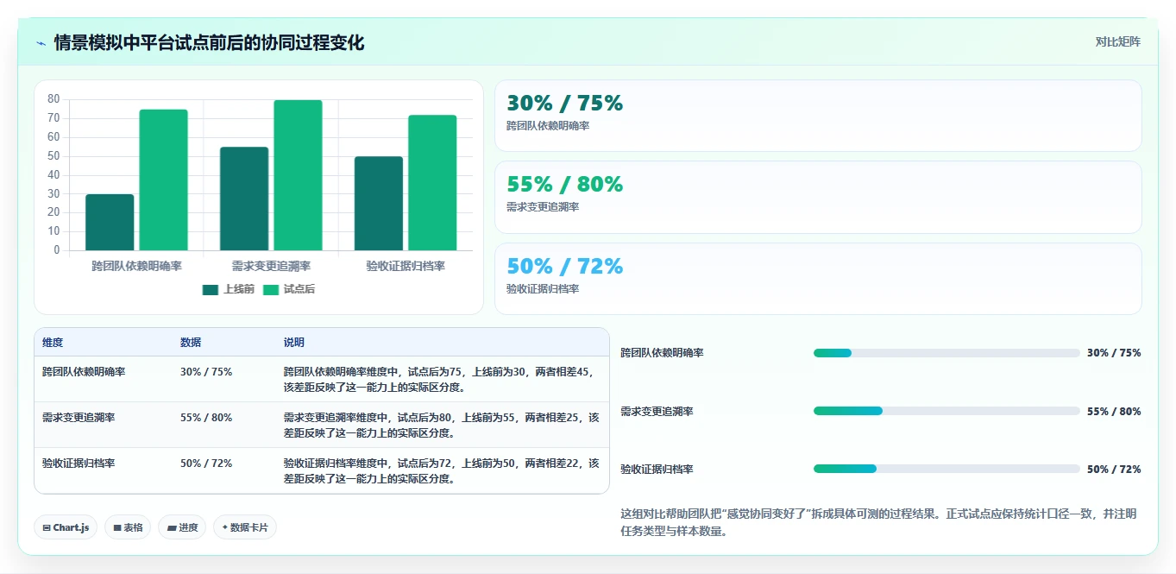Viewport: 1176px width, 574px height.
Task: Click 30% / 75% value after progress bar
Action: pyautogui.click(x=1114, y=353)
